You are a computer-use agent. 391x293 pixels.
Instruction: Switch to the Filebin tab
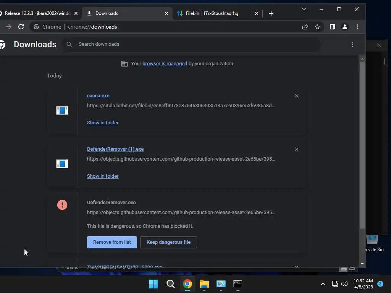[212, 13]
